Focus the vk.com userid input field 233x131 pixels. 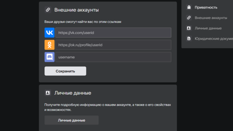click(113, 32)
